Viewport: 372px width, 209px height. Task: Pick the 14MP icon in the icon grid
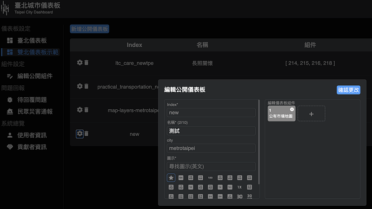point(239,178)
